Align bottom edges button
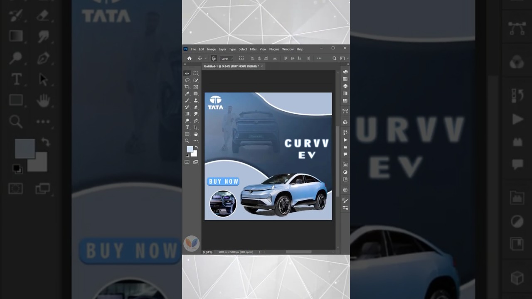The width and height of the screenshot is (532, 299). pos(299,58)
